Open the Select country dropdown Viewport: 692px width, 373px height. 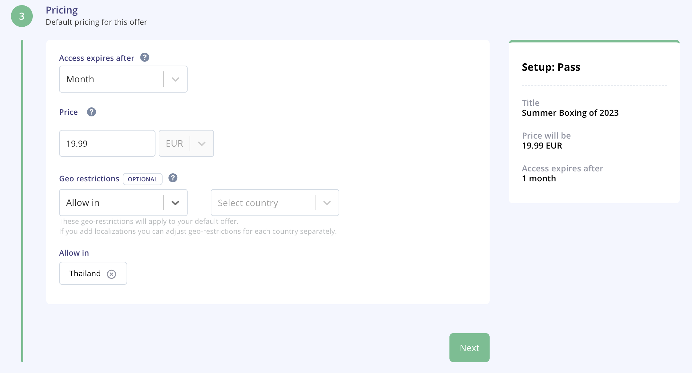coord(275,203)
